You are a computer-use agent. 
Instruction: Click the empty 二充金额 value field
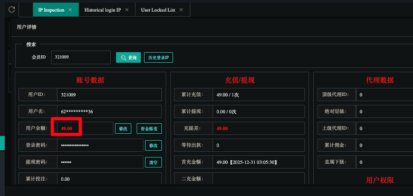coord(258,179)
